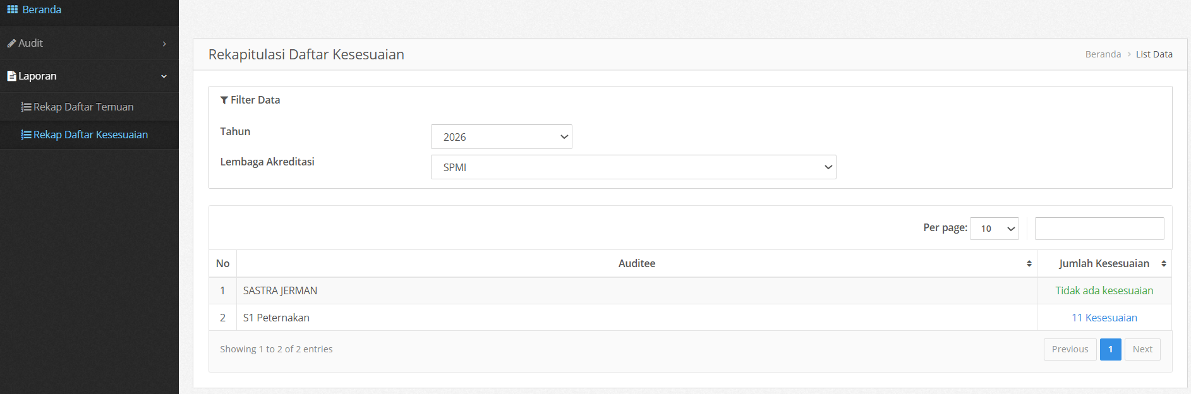Image resolution: width=1191 pixels, height=394 pixels.
Task: Collapse the Laporan menu chevron
Action: click(164, 76)
